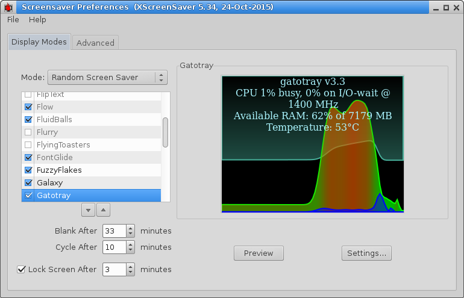464x298 pixels.
Task: Select the FuzzyFlakes list entry
Action: tap(91, 170)
